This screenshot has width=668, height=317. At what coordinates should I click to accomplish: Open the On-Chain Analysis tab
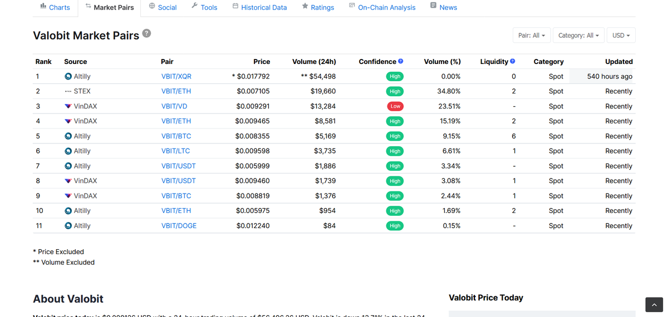click(x=382, y=7)
